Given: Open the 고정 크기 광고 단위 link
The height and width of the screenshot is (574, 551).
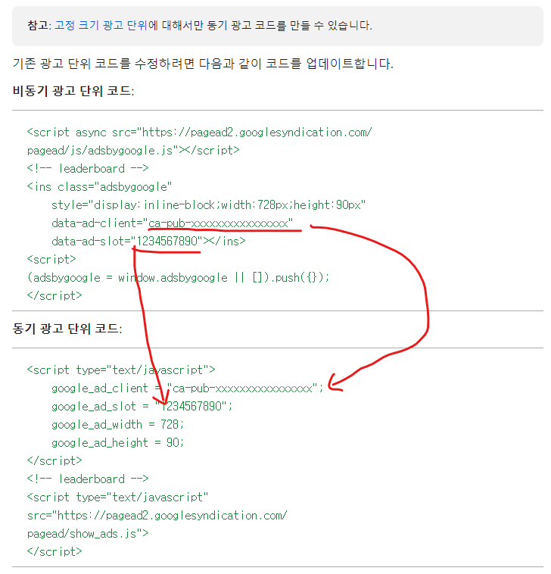Looking at the screenshot, I should (101, 25).
